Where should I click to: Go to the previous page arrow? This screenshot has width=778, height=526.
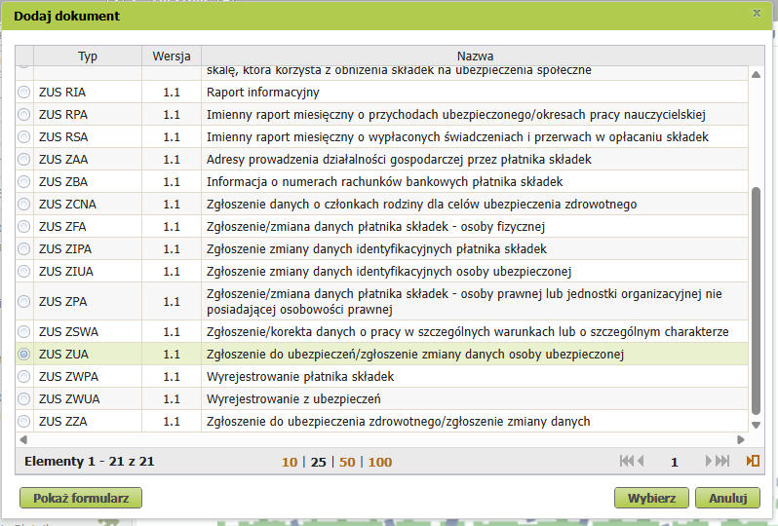coord(641,462)
